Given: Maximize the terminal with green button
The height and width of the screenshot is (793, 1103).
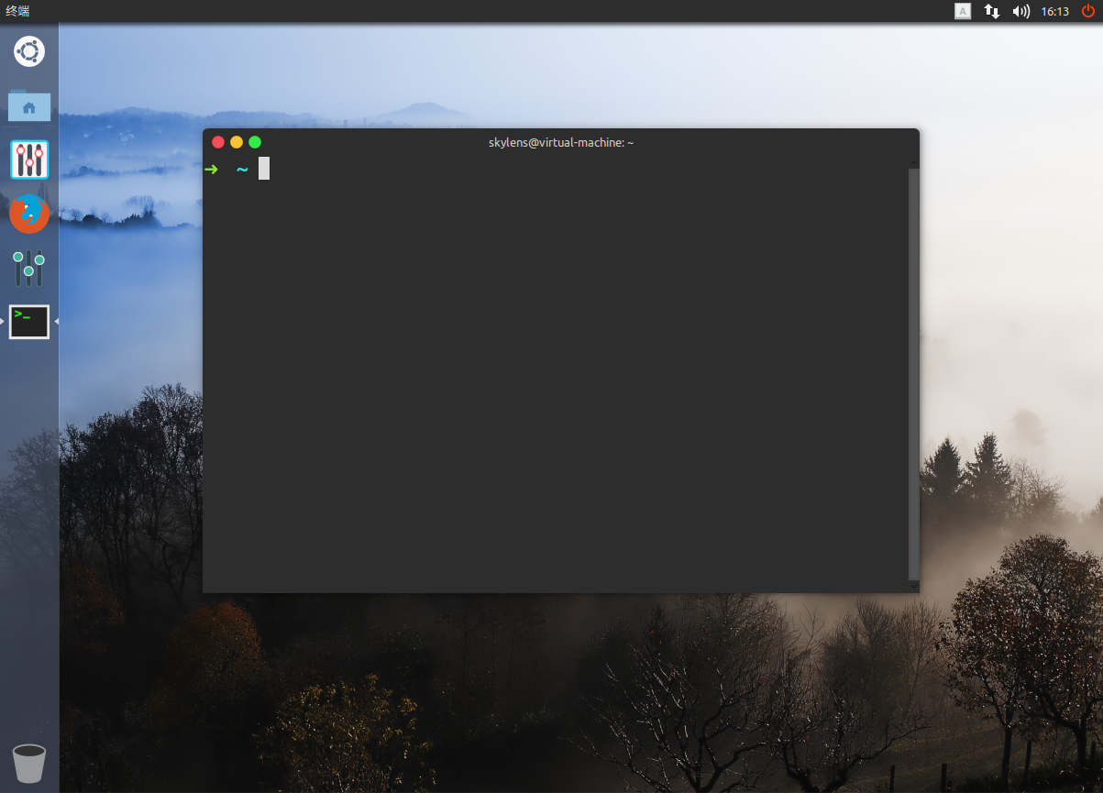Looking at the screenshot, I should click(x=255, y=142).
